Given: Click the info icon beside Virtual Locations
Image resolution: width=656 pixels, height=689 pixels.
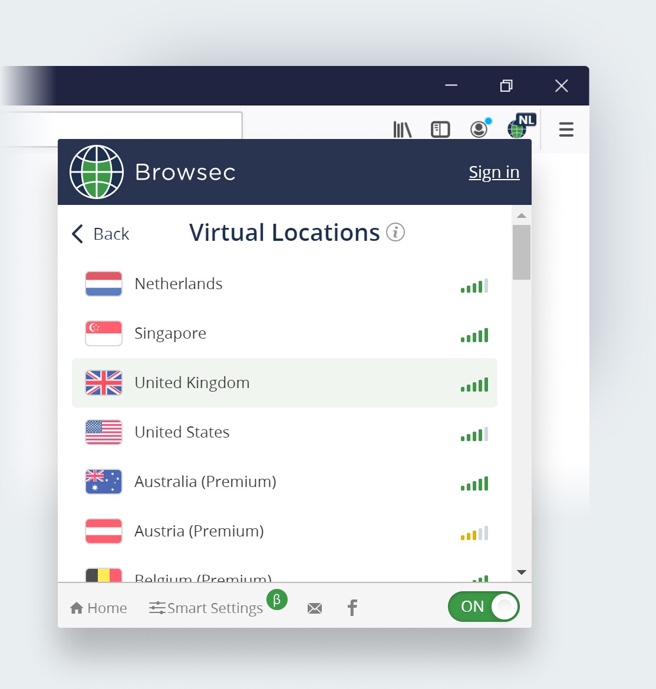Looking at the screenshot, I should (x=395, y=233).
